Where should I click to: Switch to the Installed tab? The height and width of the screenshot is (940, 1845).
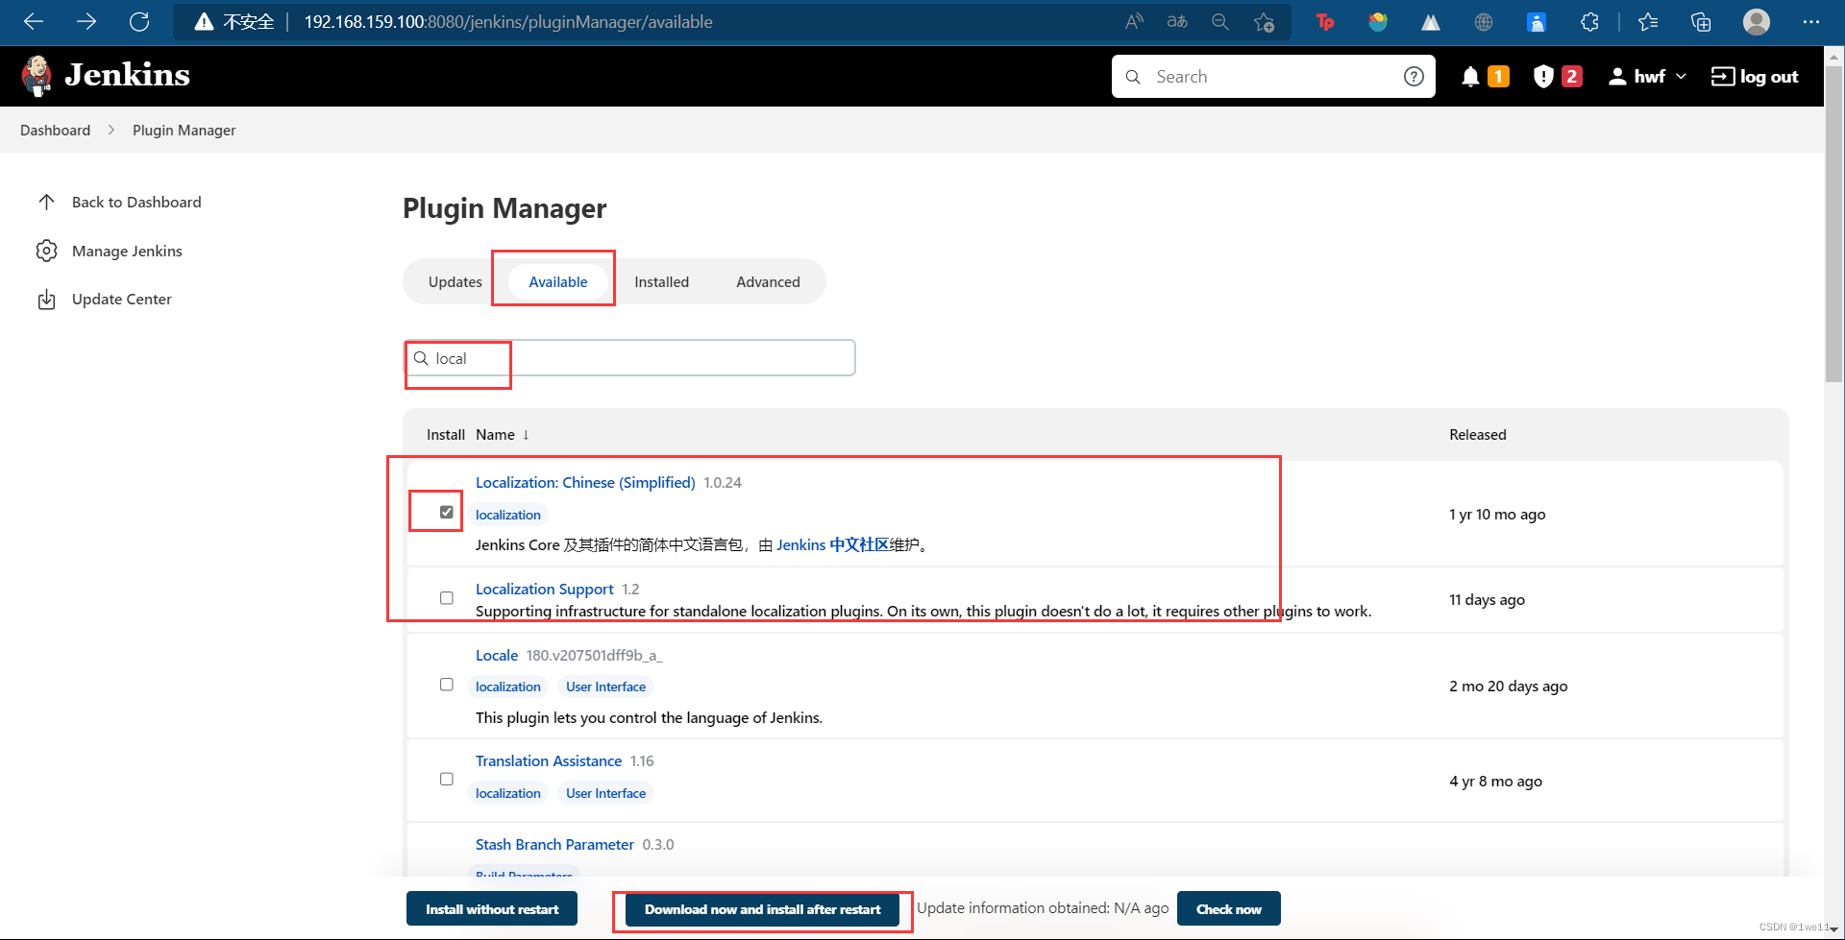click(661, 281)
